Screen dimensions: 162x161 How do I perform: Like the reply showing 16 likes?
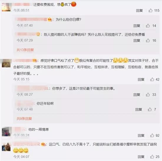148,40
